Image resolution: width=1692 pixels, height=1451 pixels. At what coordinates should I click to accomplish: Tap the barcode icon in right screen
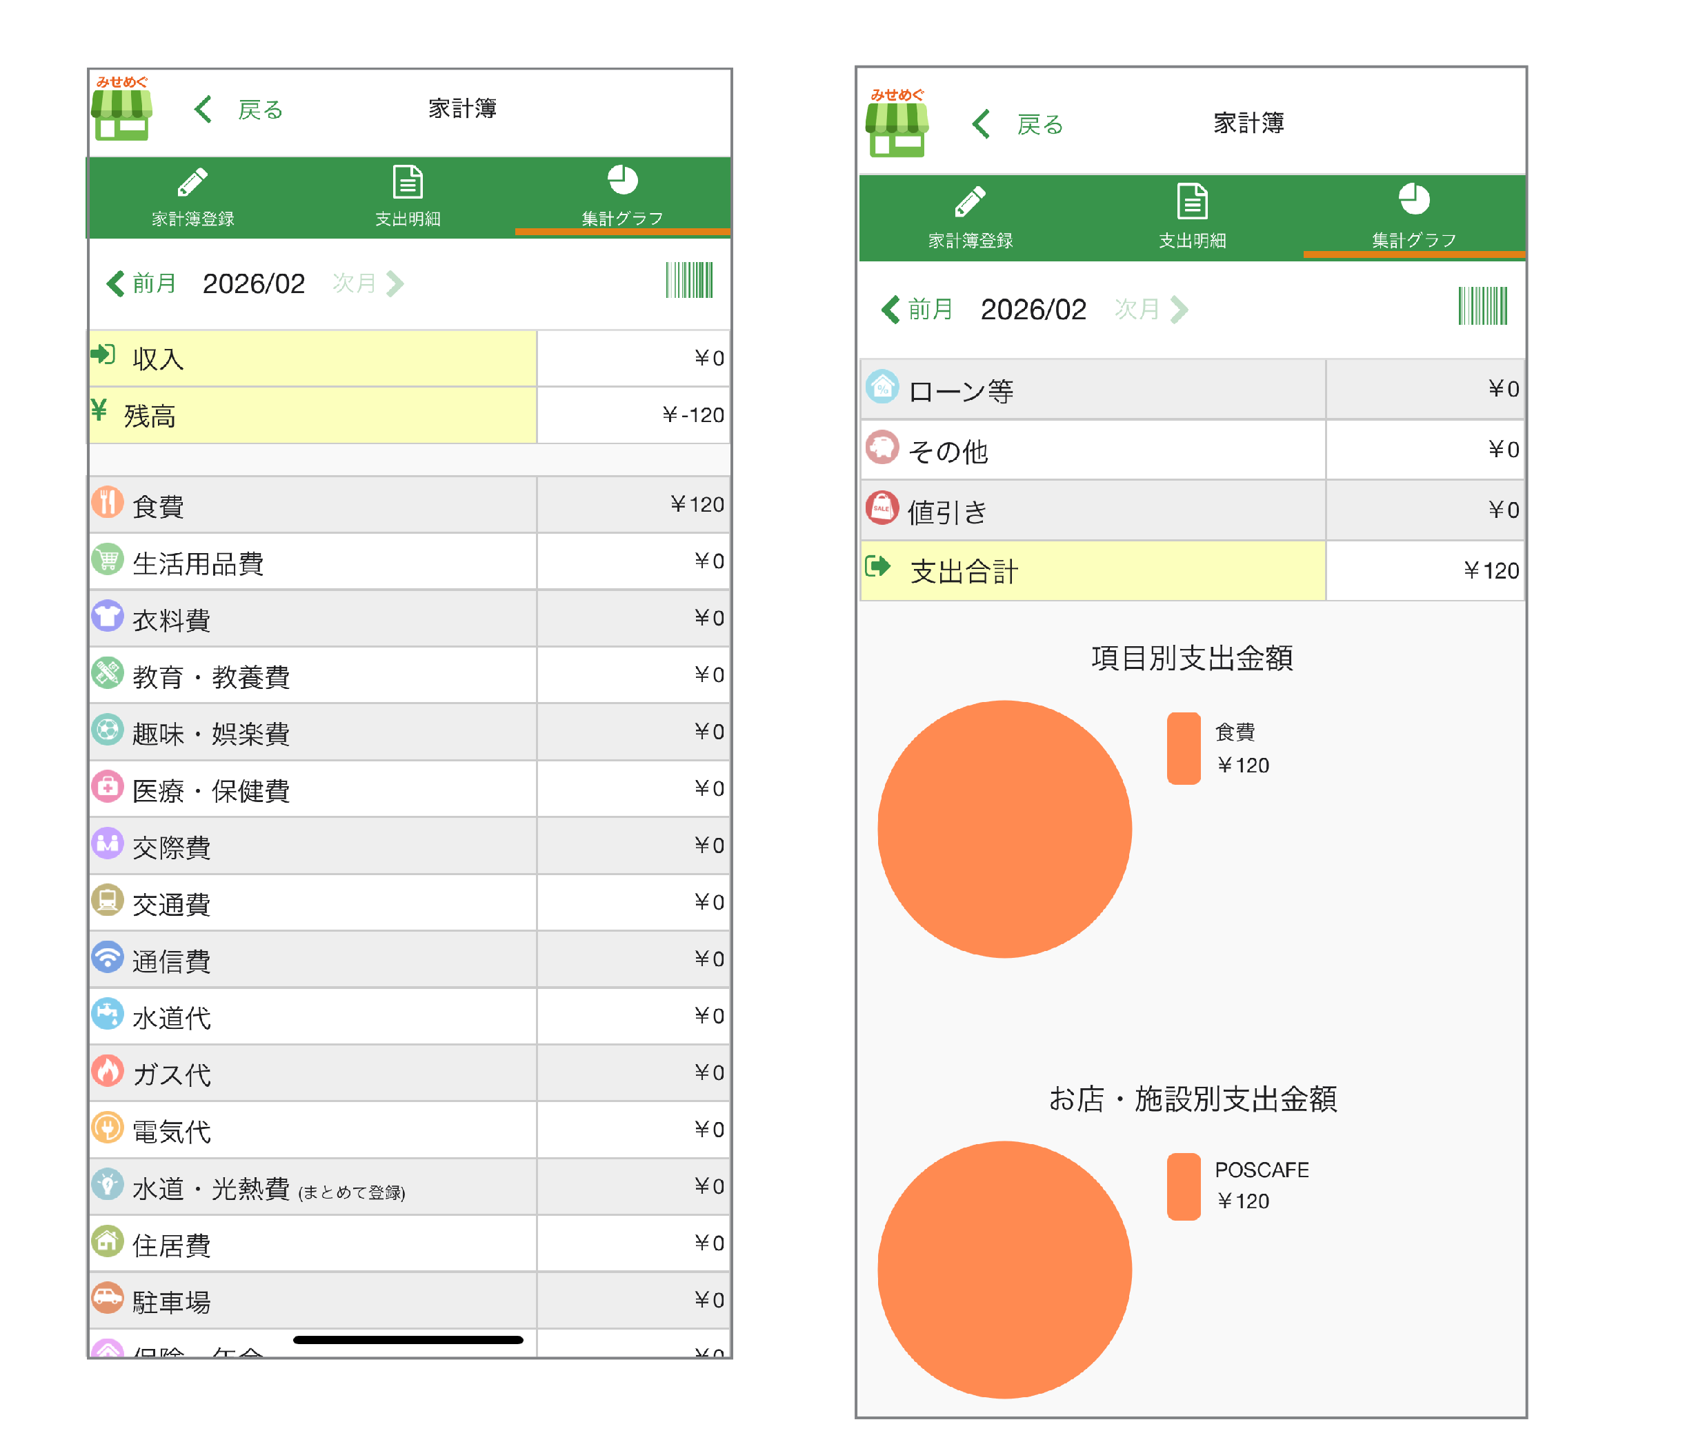pos(1482,306)
